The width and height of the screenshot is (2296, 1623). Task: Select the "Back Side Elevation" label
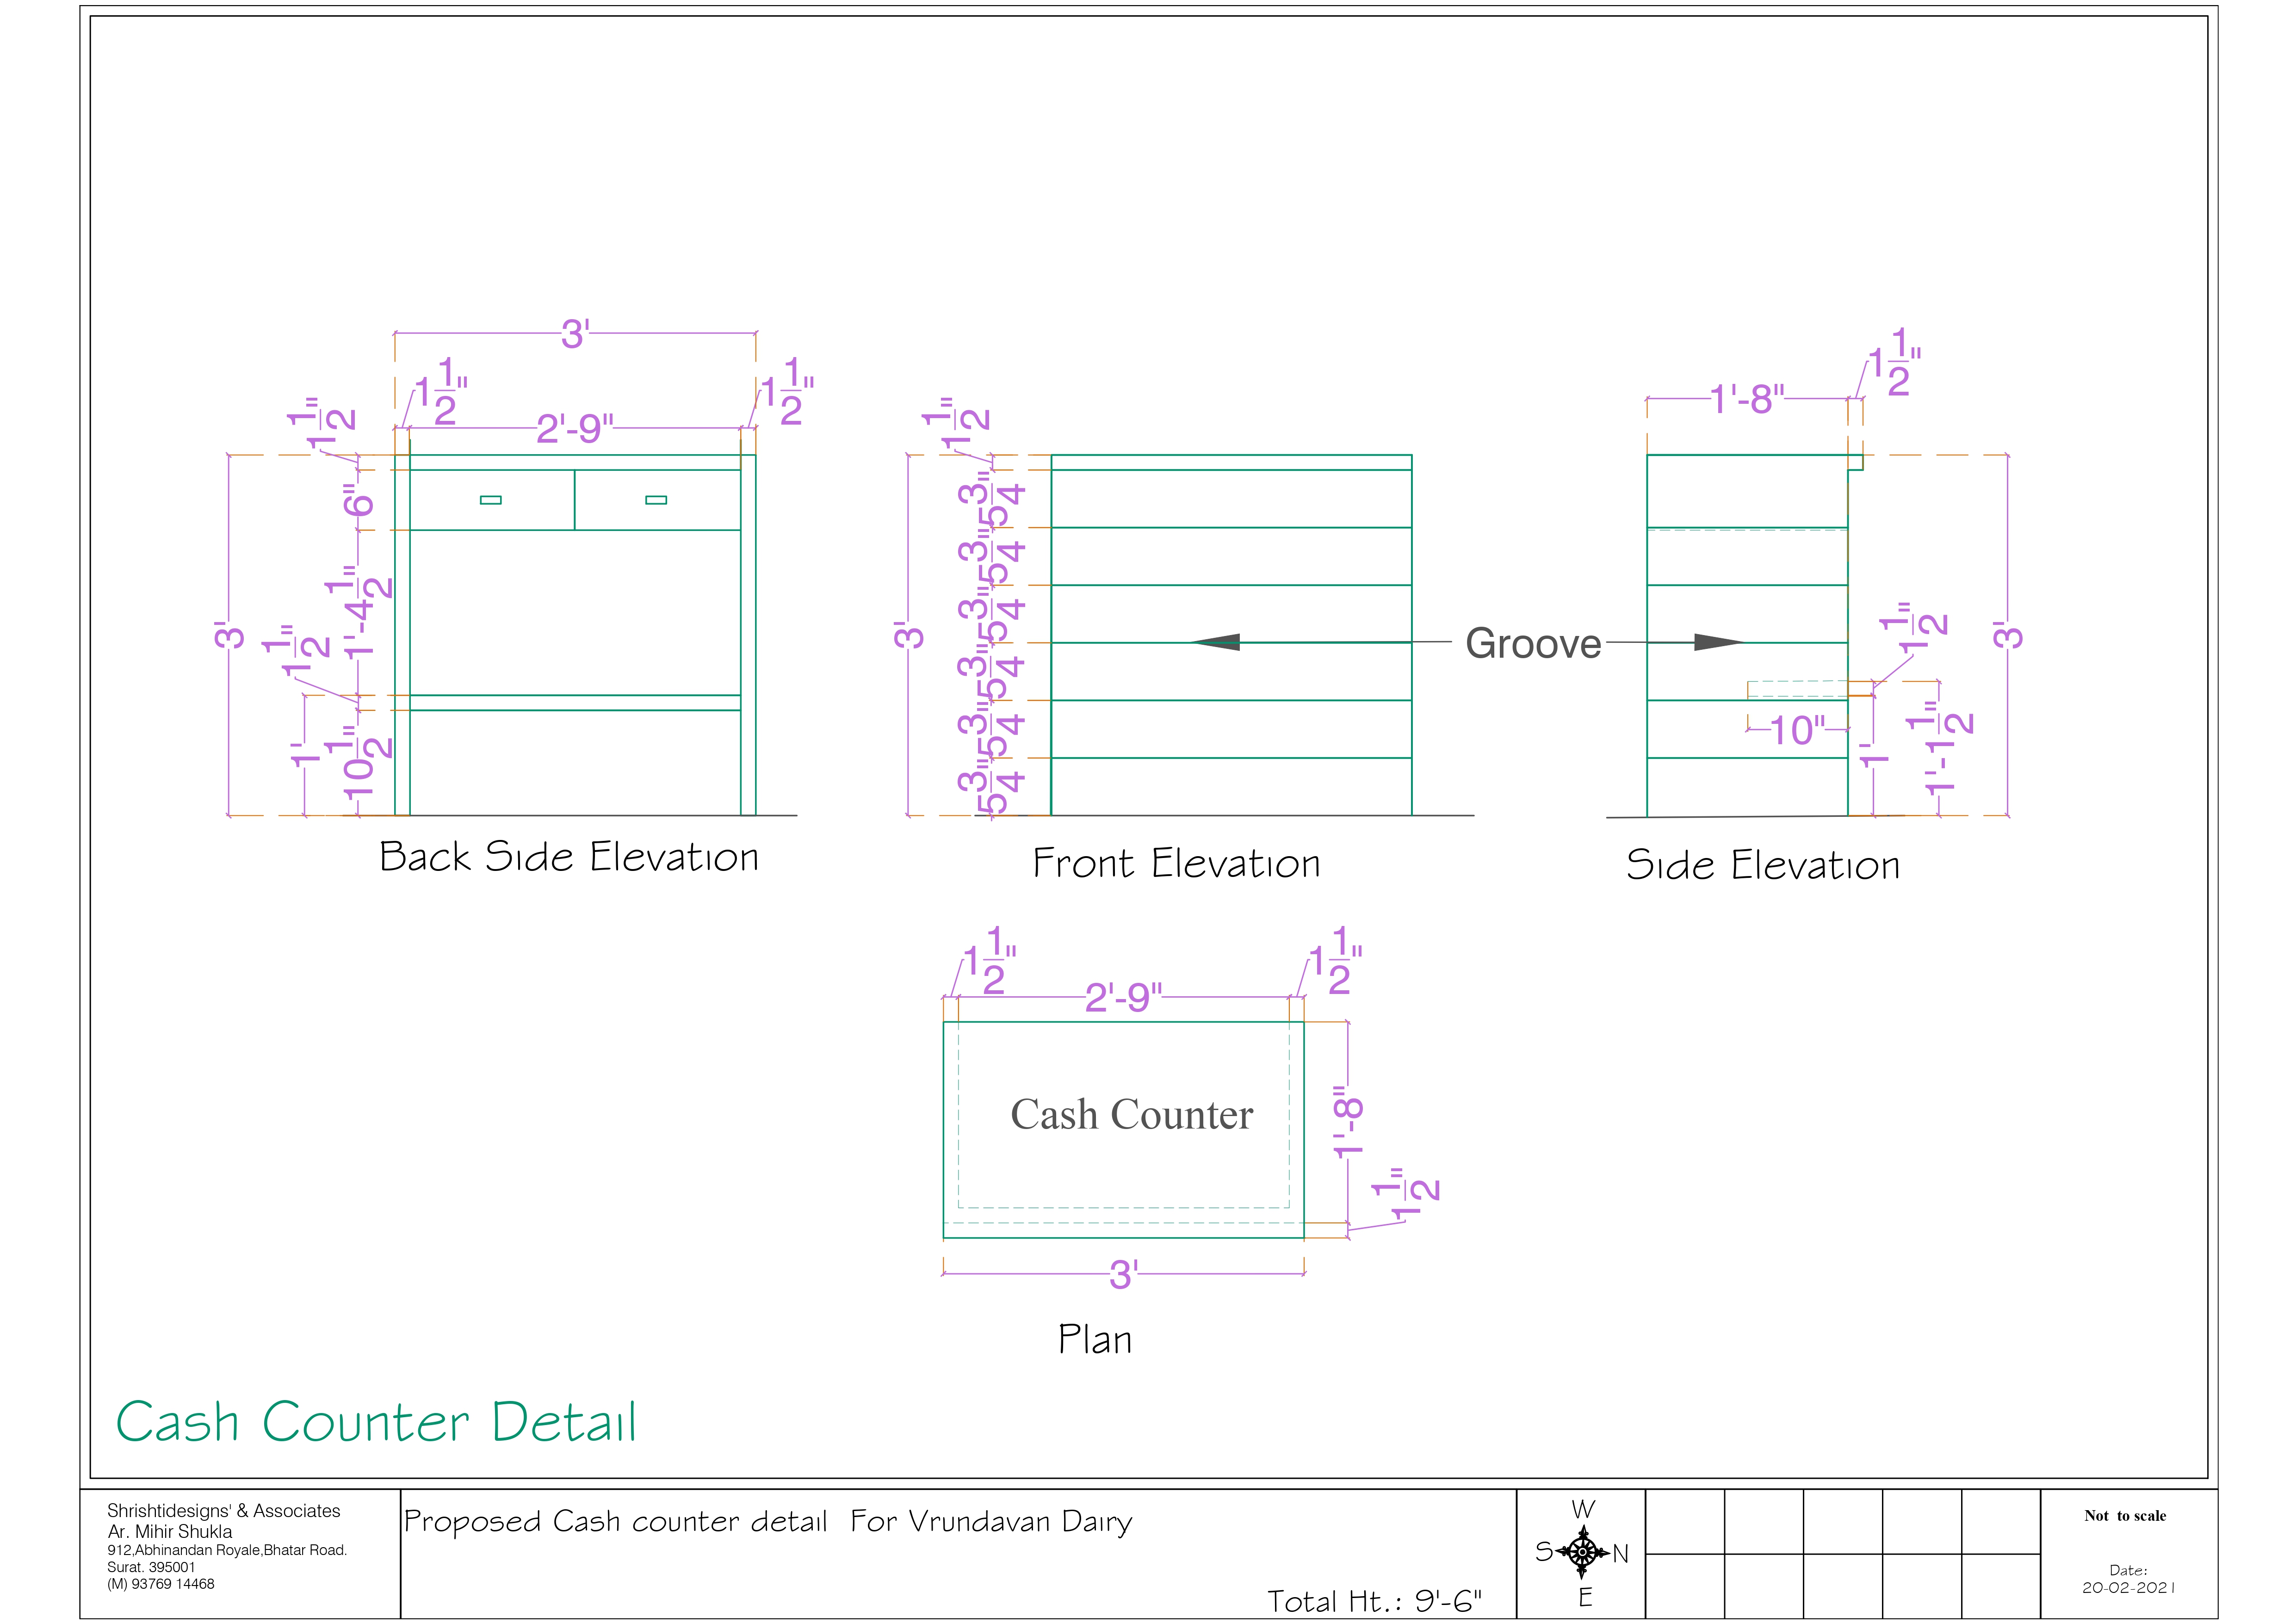point(568,857)
